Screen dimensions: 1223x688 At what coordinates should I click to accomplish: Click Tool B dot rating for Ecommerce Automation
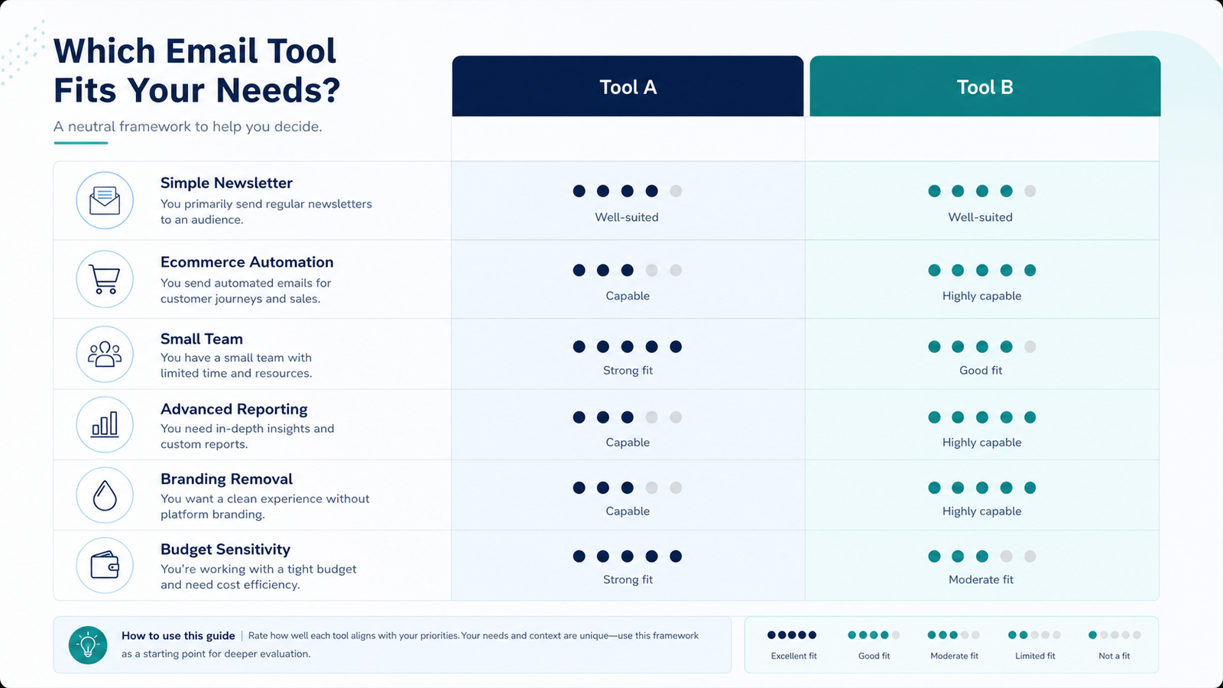pyautogui.click(x=982, y=270)
